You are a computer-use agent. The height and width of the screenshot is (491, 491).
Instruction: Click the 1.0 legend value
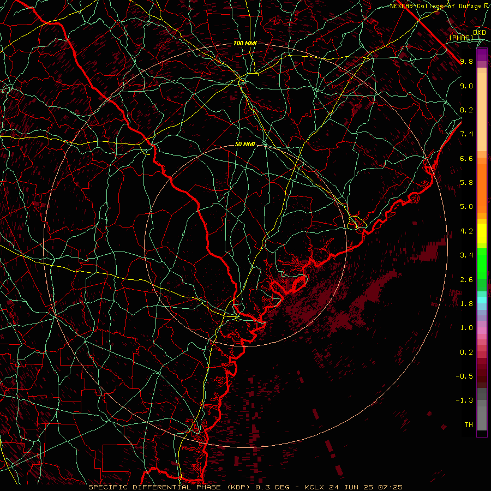[x=466, y=328]
